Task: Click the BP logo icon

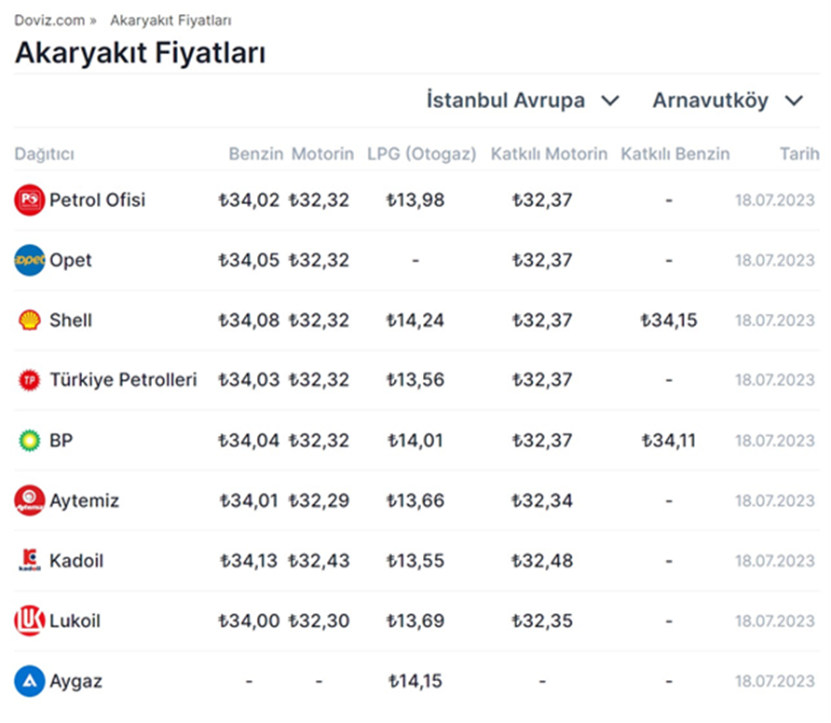Action: [30, 441]
